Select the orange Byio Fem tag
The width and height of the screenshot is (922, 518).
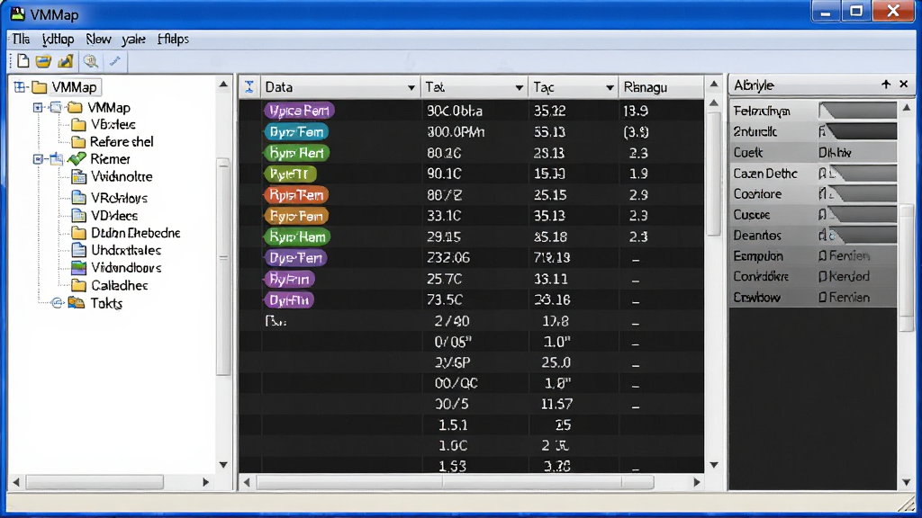296,216
